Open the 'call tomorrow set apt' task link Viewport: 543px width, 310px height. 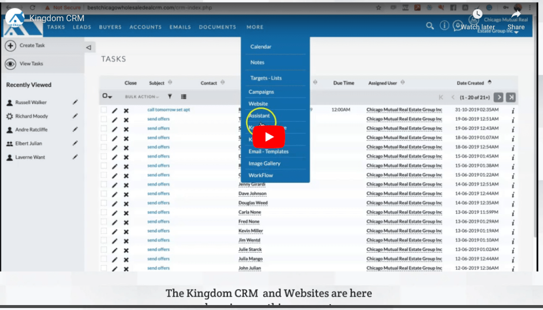(169, 110)
